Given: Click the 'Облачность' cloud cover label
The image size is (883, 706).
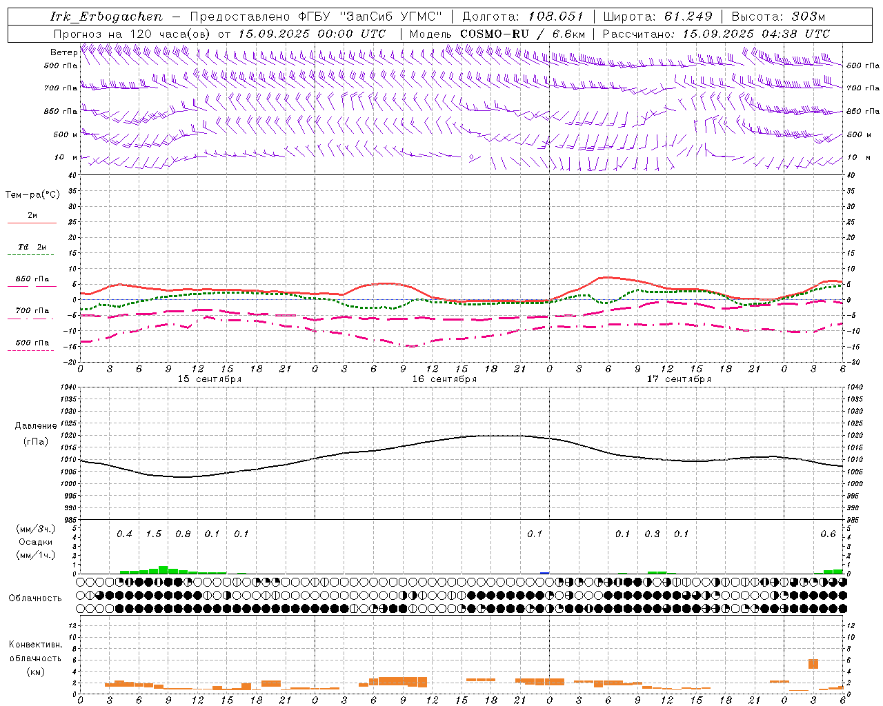Looking at the screenshot, I should [x=35, y=598].
